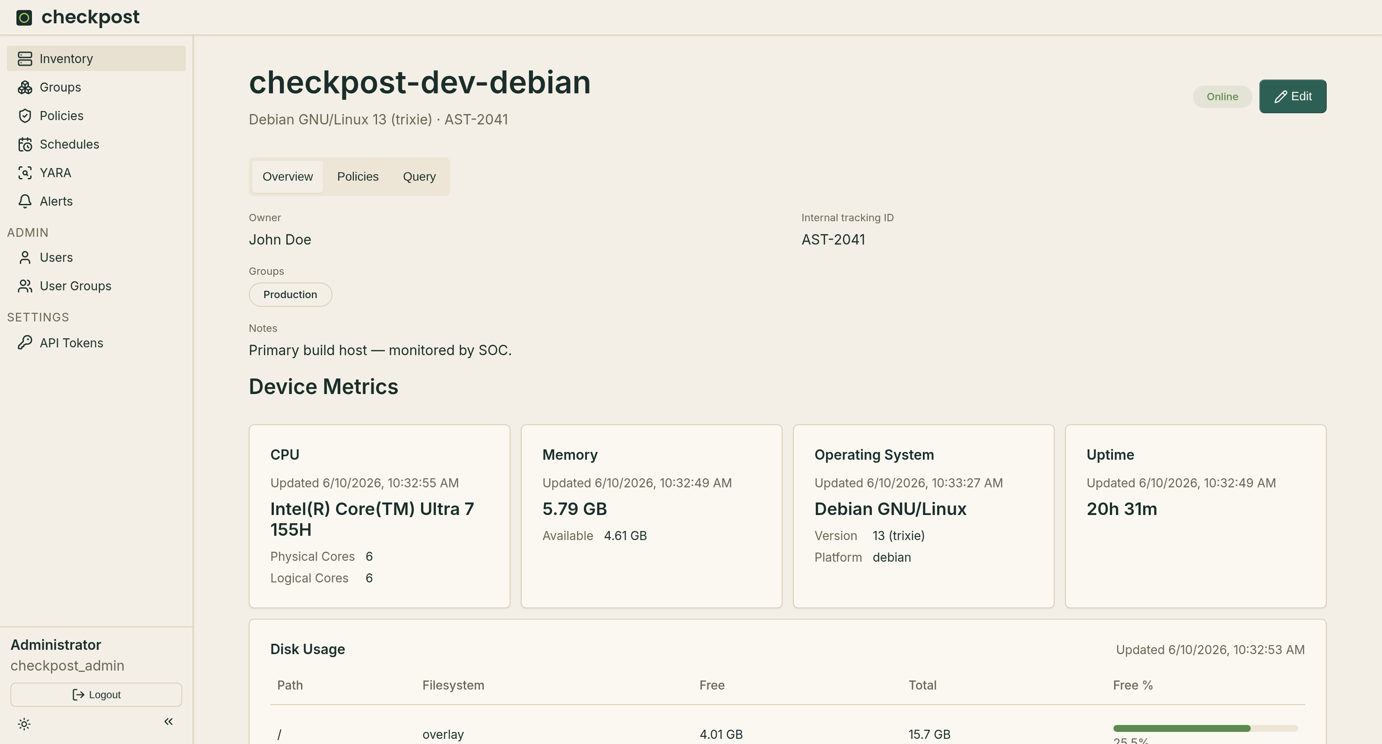Click the tracking ID AST-2041 value
The width and height of the screenshot is (1382, 744).
click(833, 239)
